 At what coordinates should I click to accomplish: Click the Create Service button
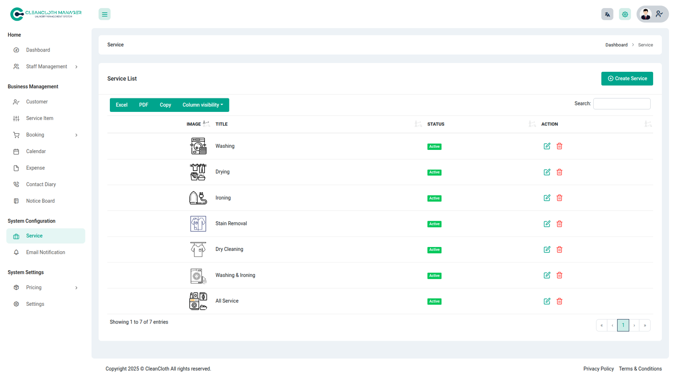[627, 79]
